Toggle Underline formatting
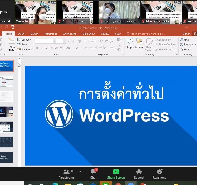 click(x=47, y=48)
